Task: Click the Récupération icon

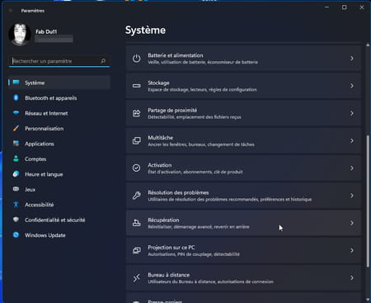Action: [136, 223]
